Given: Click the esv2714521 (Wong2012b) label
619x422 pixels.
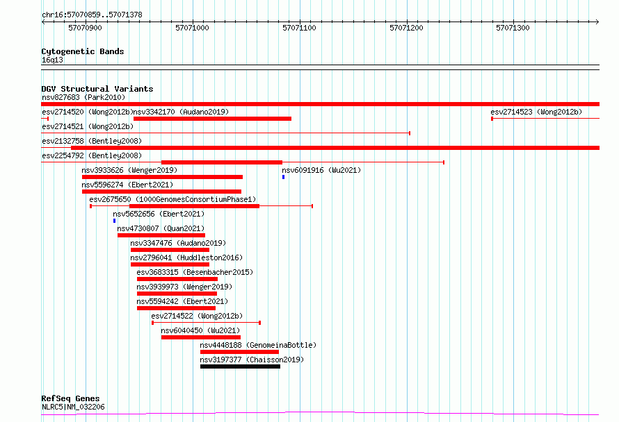Looking at the screenshot, I should 88,126.
